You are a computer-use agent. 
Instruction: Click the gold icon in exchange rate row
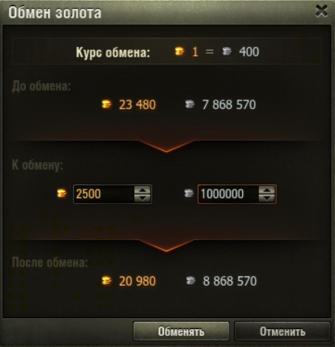pos(180,51)
